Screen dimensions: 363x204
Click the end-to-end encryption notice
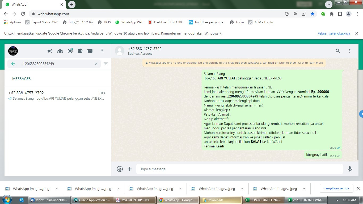234,63
